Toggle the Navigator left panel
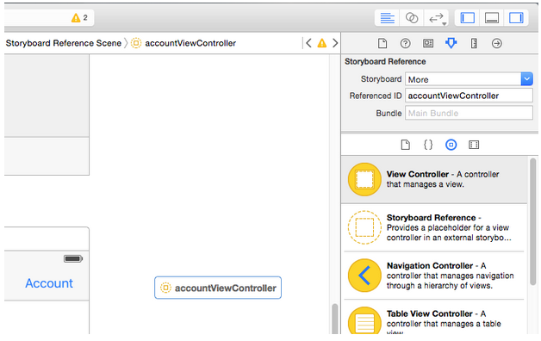Image resolution: width=541 pixels, height=341 pixels. 468,18
